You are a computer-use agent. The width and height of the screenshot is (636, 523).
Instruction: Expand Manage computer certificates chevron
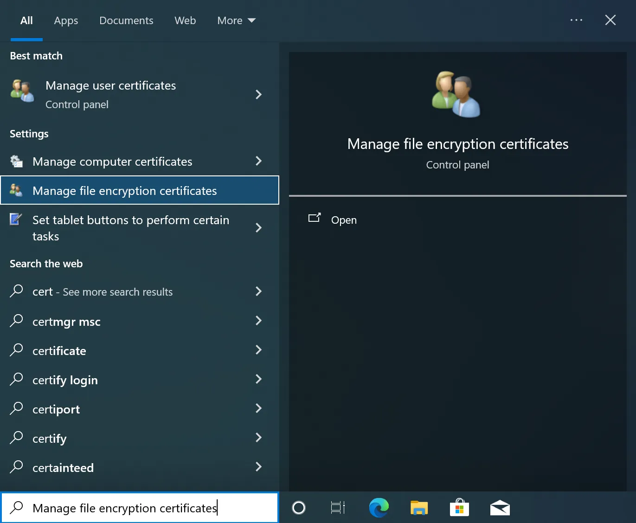pyautogui.click(x=258, y=161)
